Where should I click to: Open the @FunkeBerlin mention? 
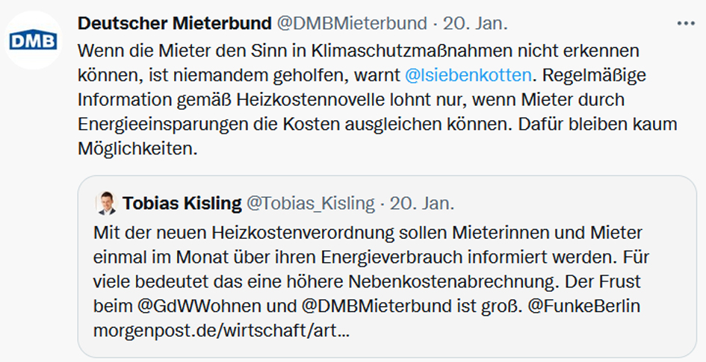coord(578,305)
